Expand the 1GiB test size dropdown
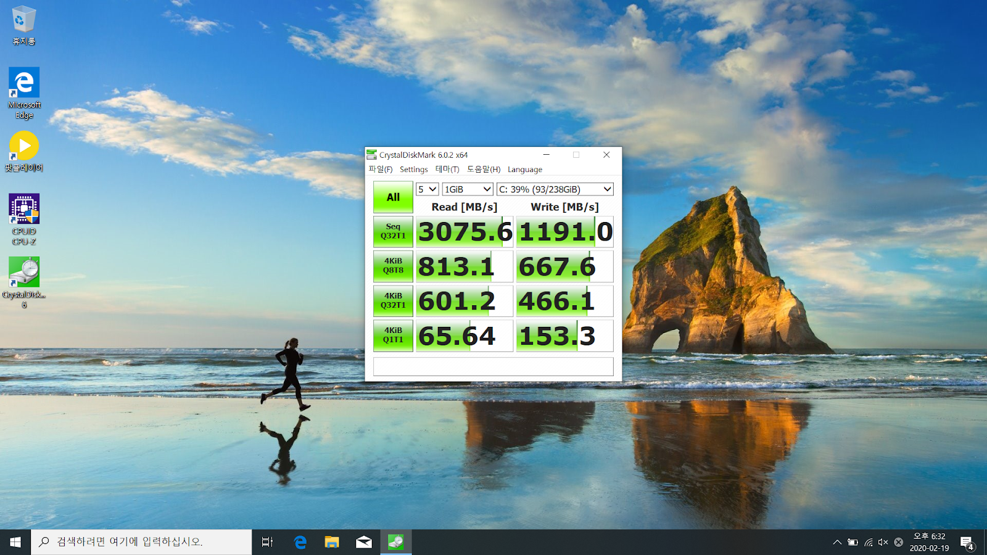The height and width of the screenshot is (555, 987). (x=468, y=189)
